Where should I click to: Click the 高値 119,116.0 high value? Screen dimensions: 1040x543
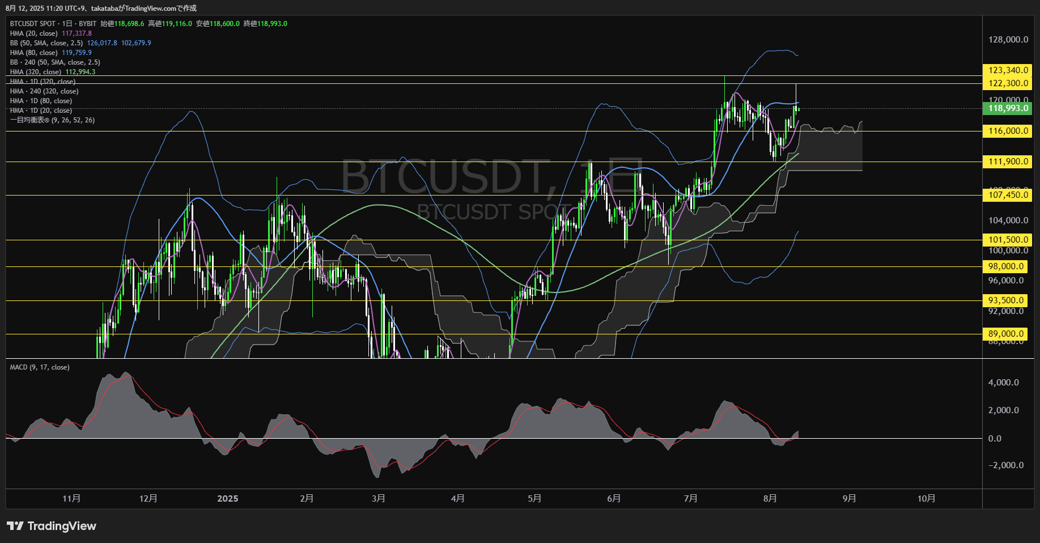(x=170, y=24)
